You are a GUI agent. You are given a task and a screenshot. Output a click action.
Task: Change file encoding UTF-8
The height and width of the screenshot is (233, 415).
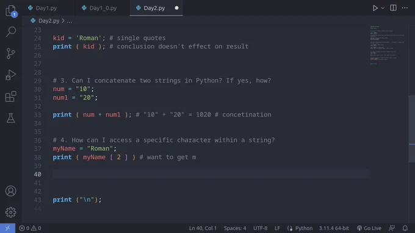(x=260, y=228)
